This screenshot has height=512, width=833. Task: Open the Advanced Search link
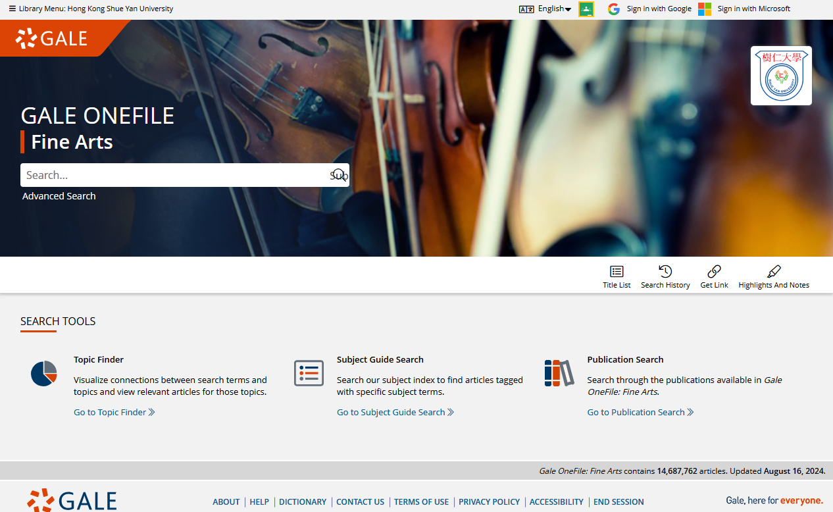pyautogui.click(x=59, y=196)
